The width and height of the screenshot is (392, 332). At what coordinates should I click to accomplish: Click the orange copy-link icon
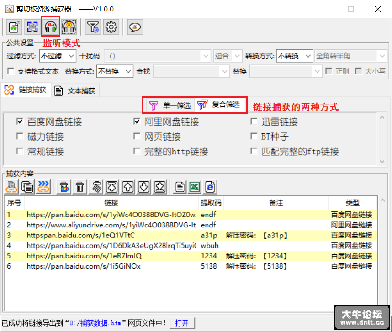11,187
